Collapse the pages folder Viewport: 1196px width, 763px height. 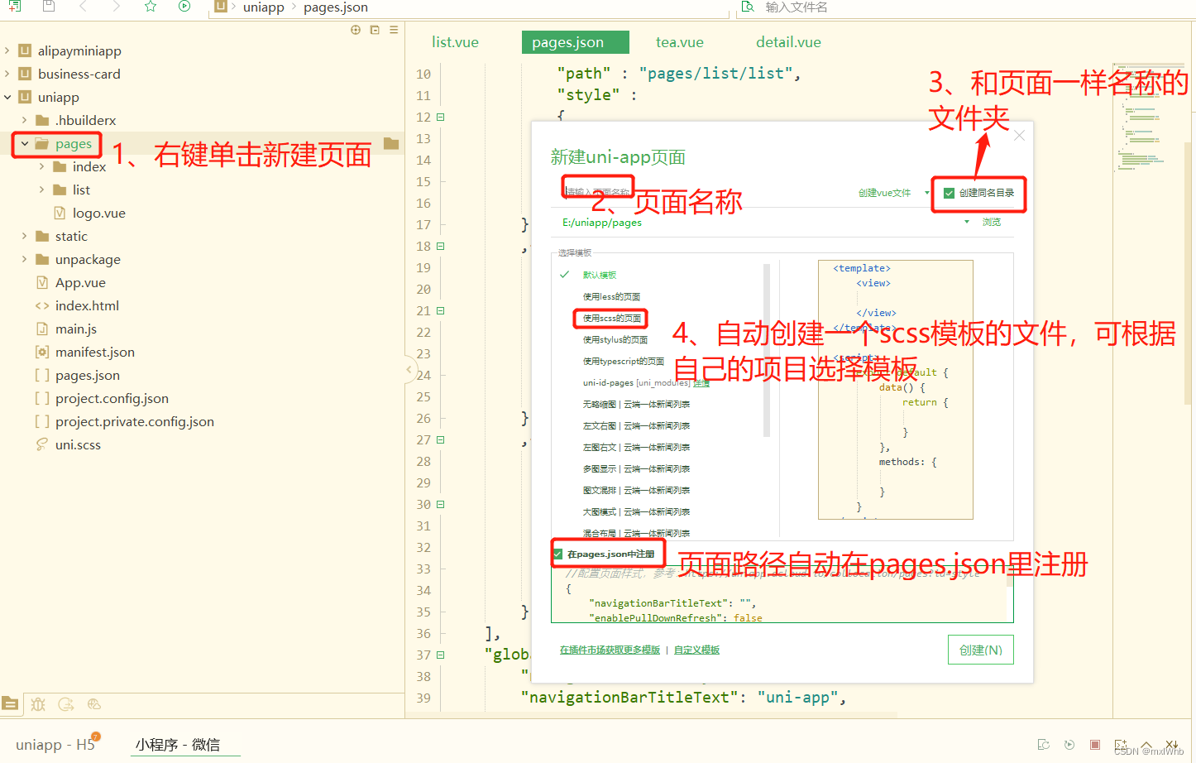[25, 143]
